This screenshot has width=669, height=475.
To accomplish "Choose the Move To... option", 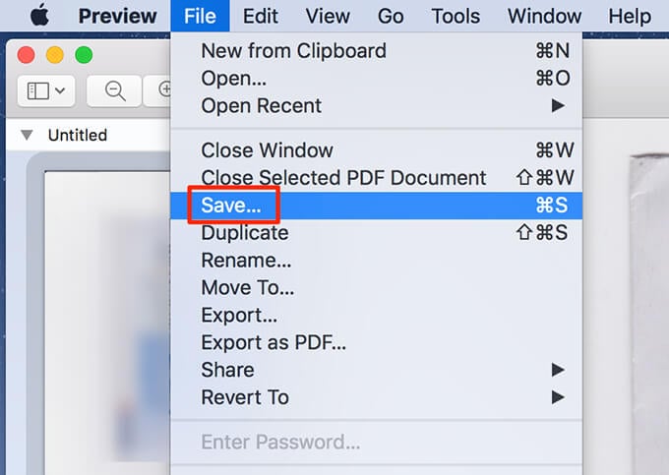I will [376, 287].
